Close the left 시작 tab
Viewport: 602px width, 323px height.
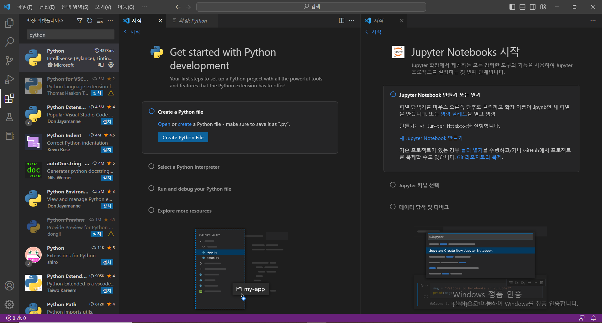point(160,21)
